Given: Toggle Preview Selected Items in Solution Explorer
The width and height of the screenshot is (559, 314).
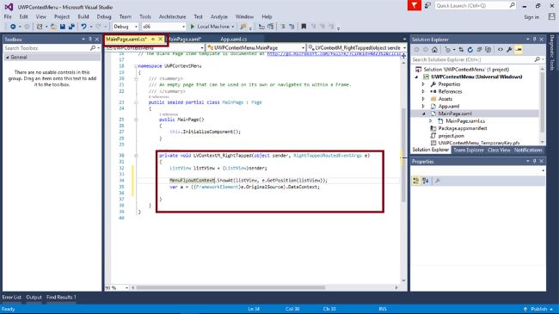Looking at the screenshot, I should tap(519, 50).
